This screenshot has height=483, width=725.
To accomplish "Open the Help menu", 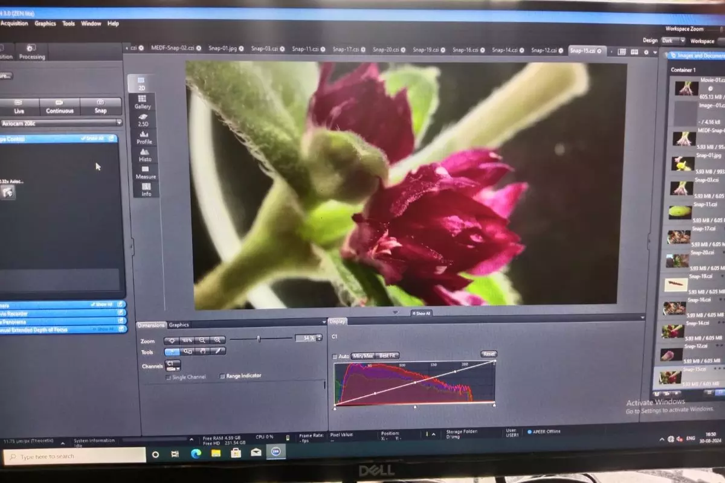I will pyautogui.click(x=113, y=24).
